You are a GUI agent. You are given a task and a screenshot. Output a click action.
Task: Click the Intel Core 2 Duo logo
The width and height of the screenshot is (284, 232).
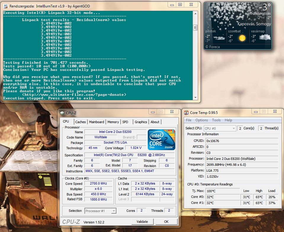tap(162, 140)
